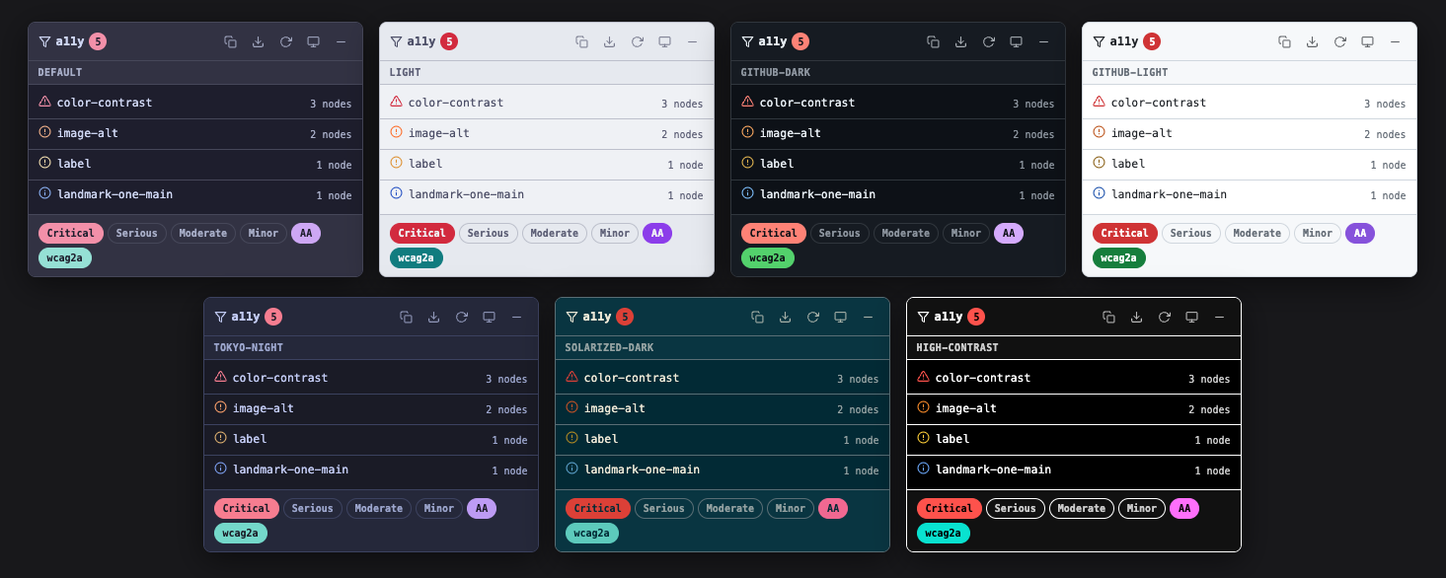Click the refresh icon in the TOKYO-NIGHT panel
Viewport: 1446px width, 578px height.
click(461, 317)
